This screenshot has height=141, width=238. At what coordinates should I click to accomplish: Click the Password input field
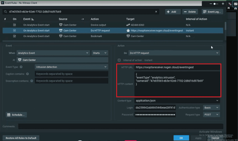[x=155, y=115]
